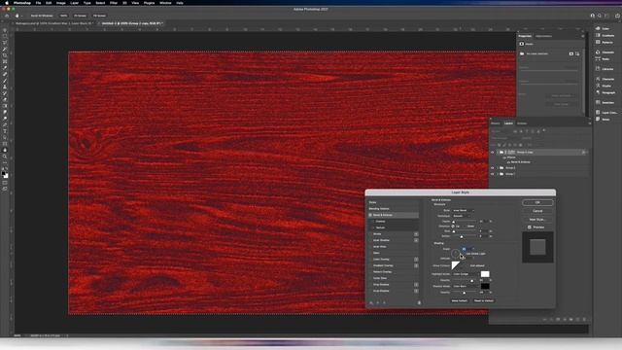
Task: Select the Horizontal Type tool
Action: tap(5, 131)
